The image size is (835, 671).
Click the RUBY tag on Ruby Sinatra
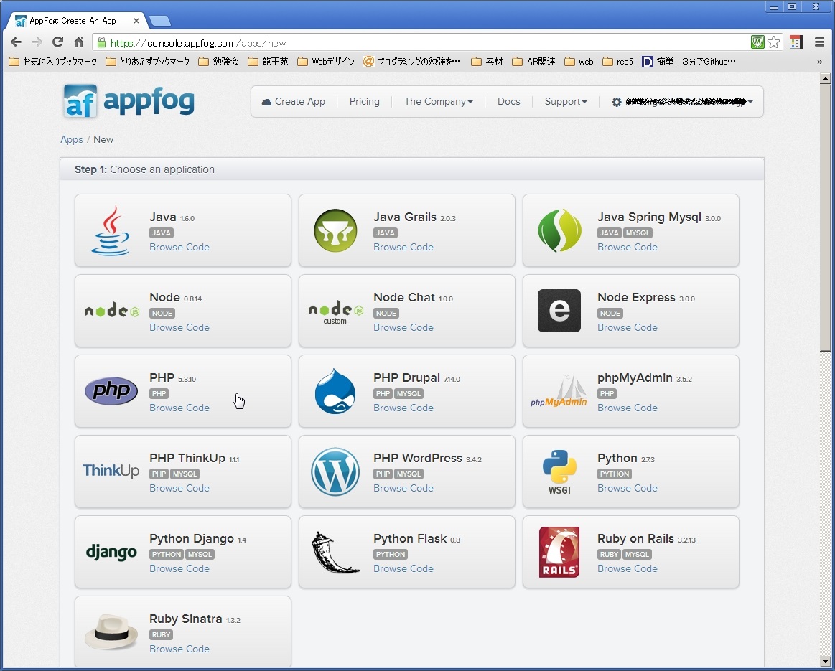(162, 635)
